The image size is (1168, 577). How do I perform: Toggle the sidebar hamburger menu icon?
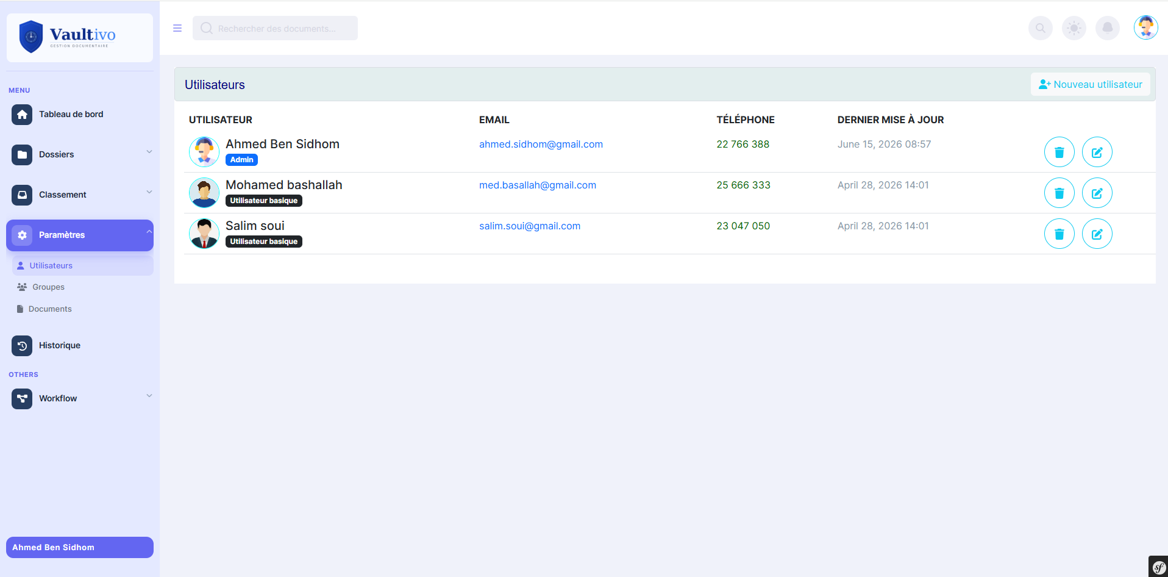(x=177, y=28)
